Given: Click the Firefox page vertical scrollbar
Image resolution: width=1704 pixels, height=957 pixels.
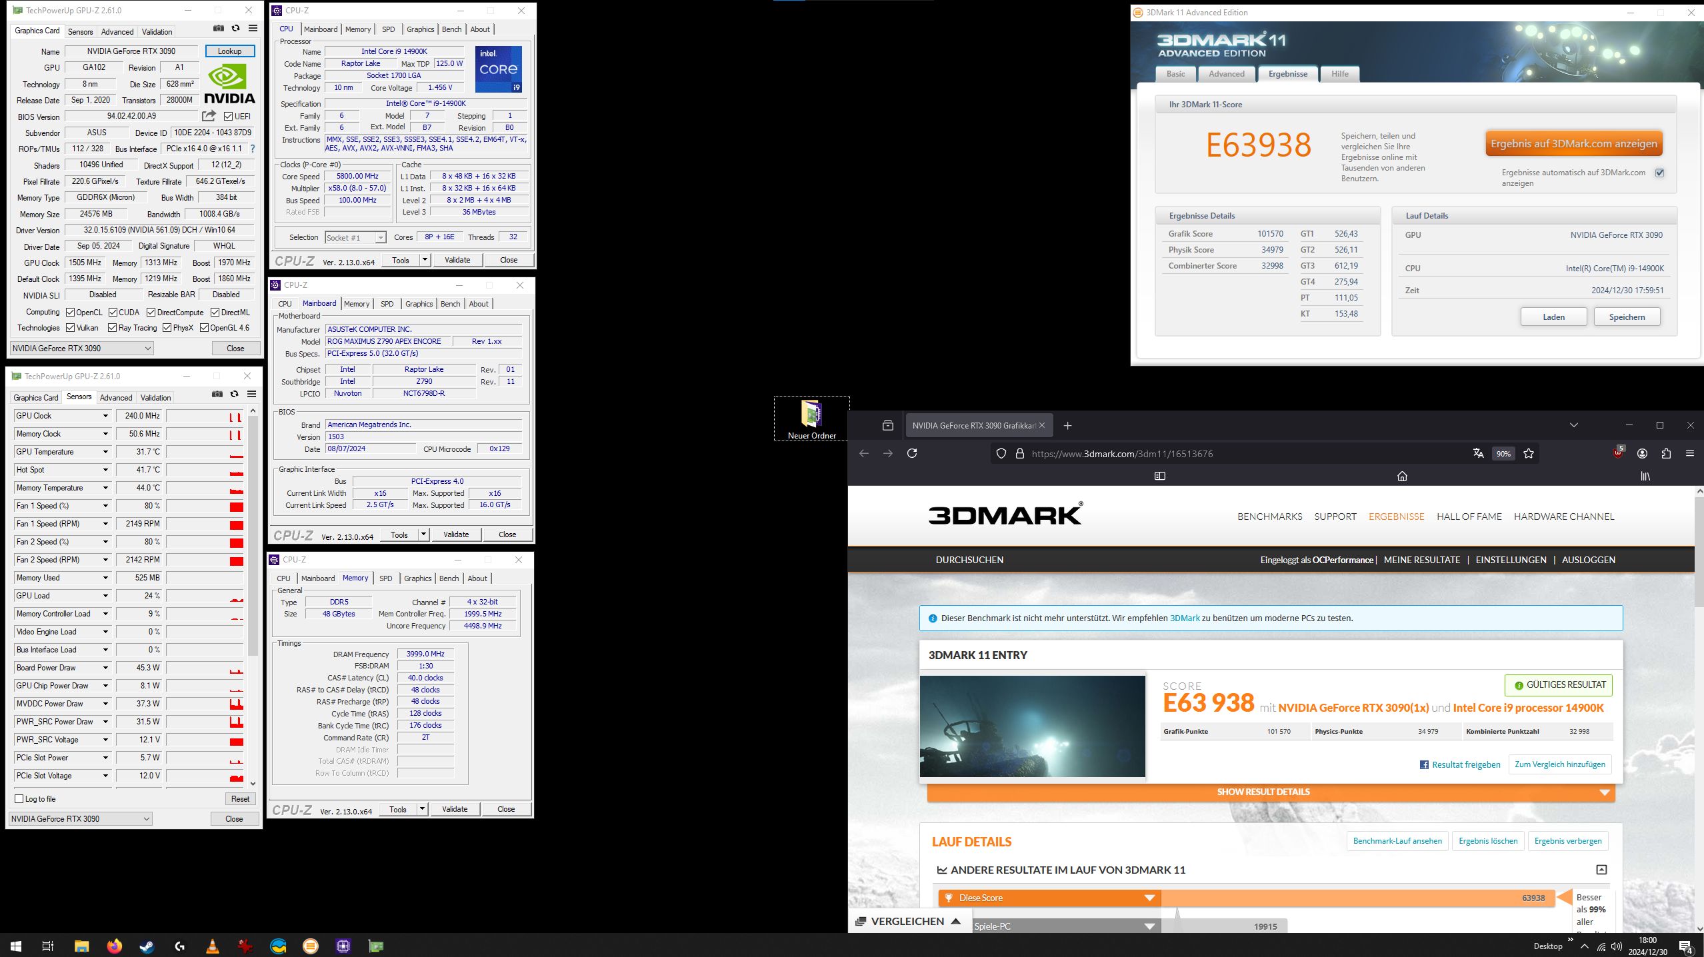Looking at the screenshot, I should tap(1698, 553).
